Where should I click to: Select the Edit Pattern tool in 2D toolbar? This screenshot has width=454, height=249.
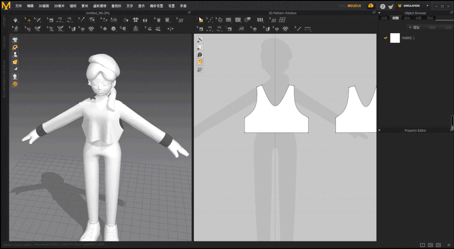[x=200, y=20]
